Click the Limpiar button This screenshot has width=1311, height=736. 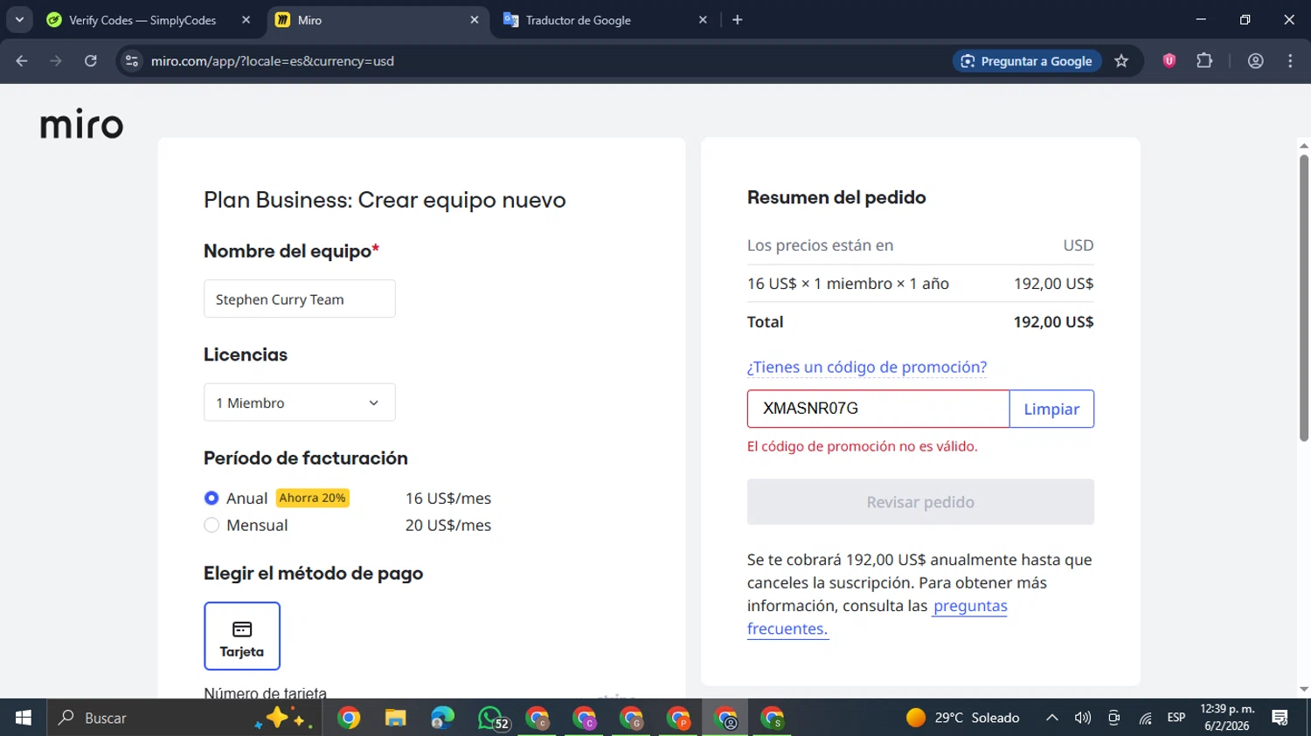pos(1051,409)
